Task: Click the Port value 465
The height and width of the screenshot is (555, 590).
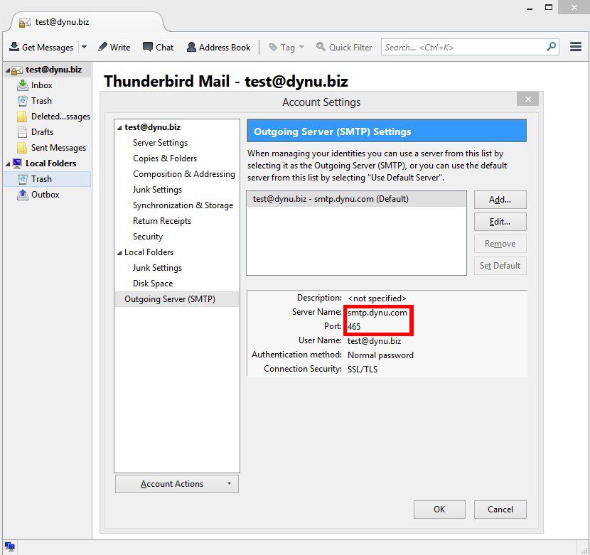Action: [x=354, y=327]
